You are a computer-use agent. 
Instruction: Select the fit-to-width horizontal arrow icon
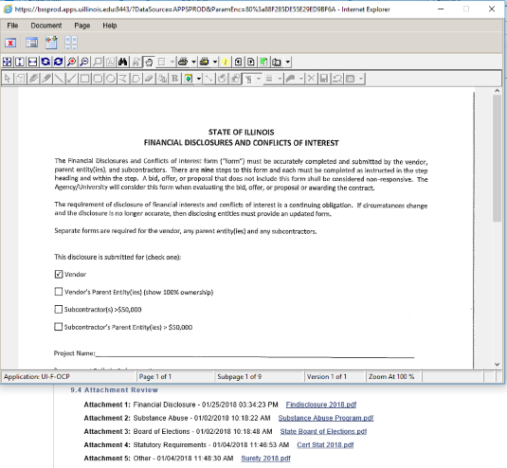[32, 62]
